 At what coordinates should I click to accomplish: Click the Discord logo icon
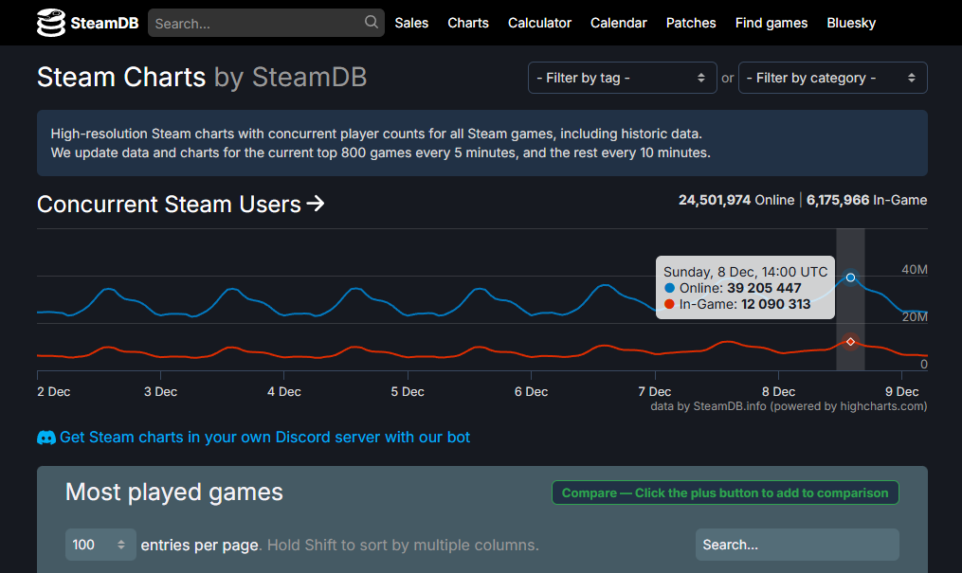pos(46,438)
